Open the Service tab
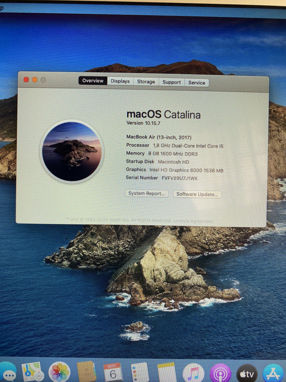Image resolution: width=286 pixels, height=382 pixels. coord(197,83)
